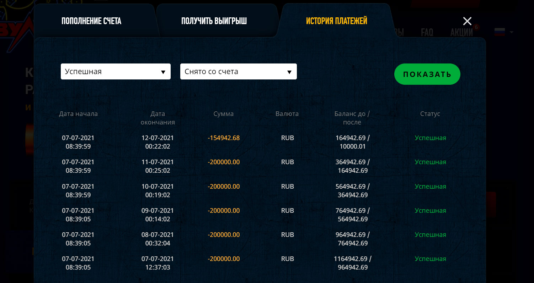Click balance 1164942.69 / 964942.69
This screenshot has width=534, height=283.
(352, 263)
